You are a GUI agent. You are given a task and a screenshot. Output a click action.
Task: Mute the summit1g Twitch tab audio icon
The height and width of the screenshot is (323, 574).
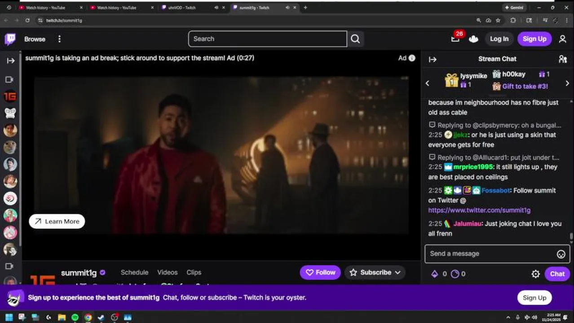tap(287, 8)
